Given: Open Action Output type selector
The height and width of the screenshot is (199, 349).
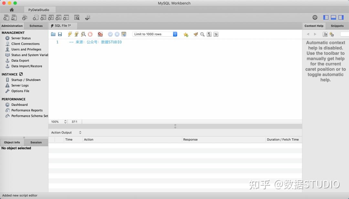Looking at the screenshot, I should pos(66,132).
